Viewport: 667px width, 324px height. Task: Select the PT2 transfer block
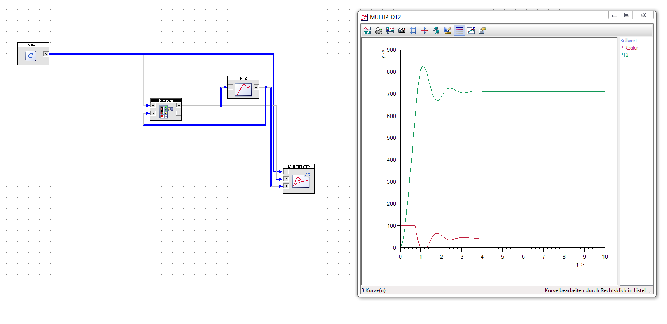tap(243, 89)
